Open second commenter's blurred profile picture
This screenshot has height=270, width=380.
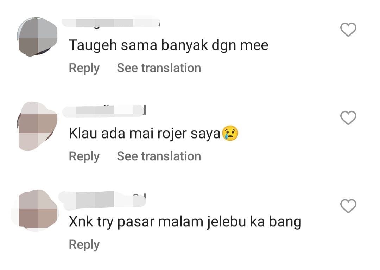(37, 126)
